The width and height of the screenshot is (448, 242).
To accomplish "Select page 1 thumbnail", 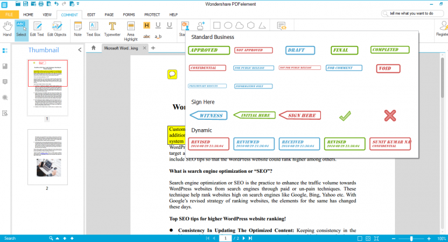I will pyautogui.click(x=47, y=87).
